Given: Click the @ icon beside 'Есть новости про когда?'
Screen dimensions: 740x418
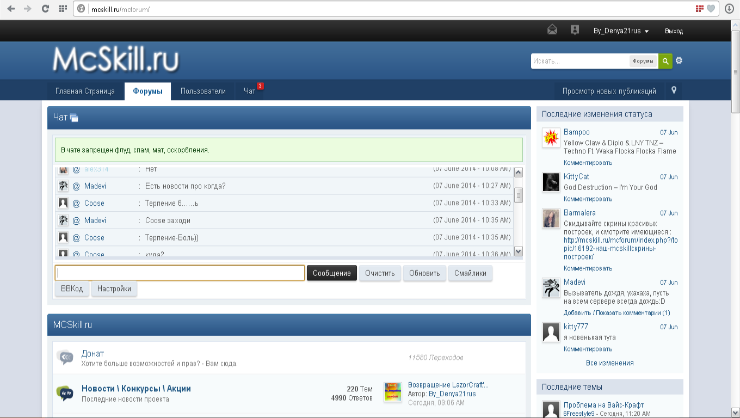Looking at the screenshot, I should 76,186.
